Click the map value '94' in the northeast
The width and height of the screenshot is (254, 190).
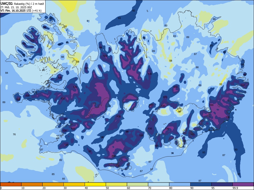(225, 52)
